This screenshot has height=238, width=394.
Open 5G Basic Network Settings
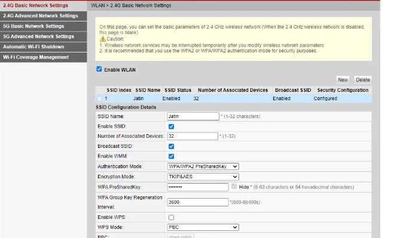[44, 26]
